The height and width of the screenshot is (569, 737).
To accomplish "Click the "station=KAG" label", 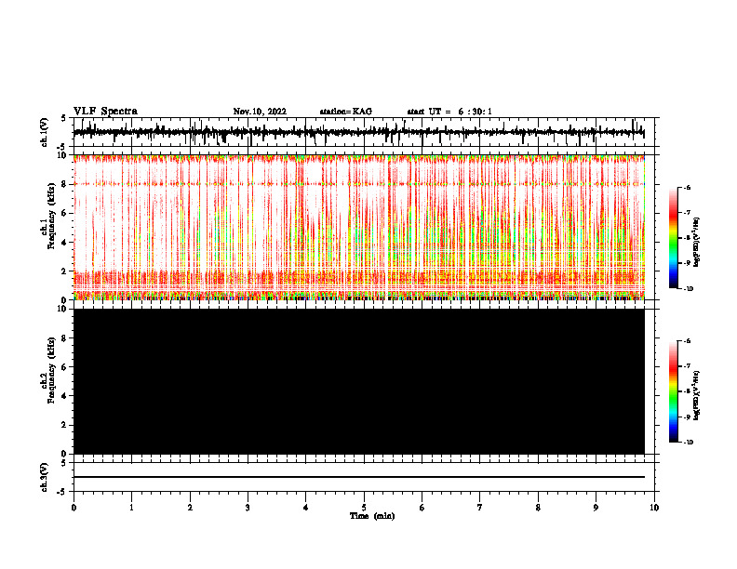I will [x=345, y=112].
